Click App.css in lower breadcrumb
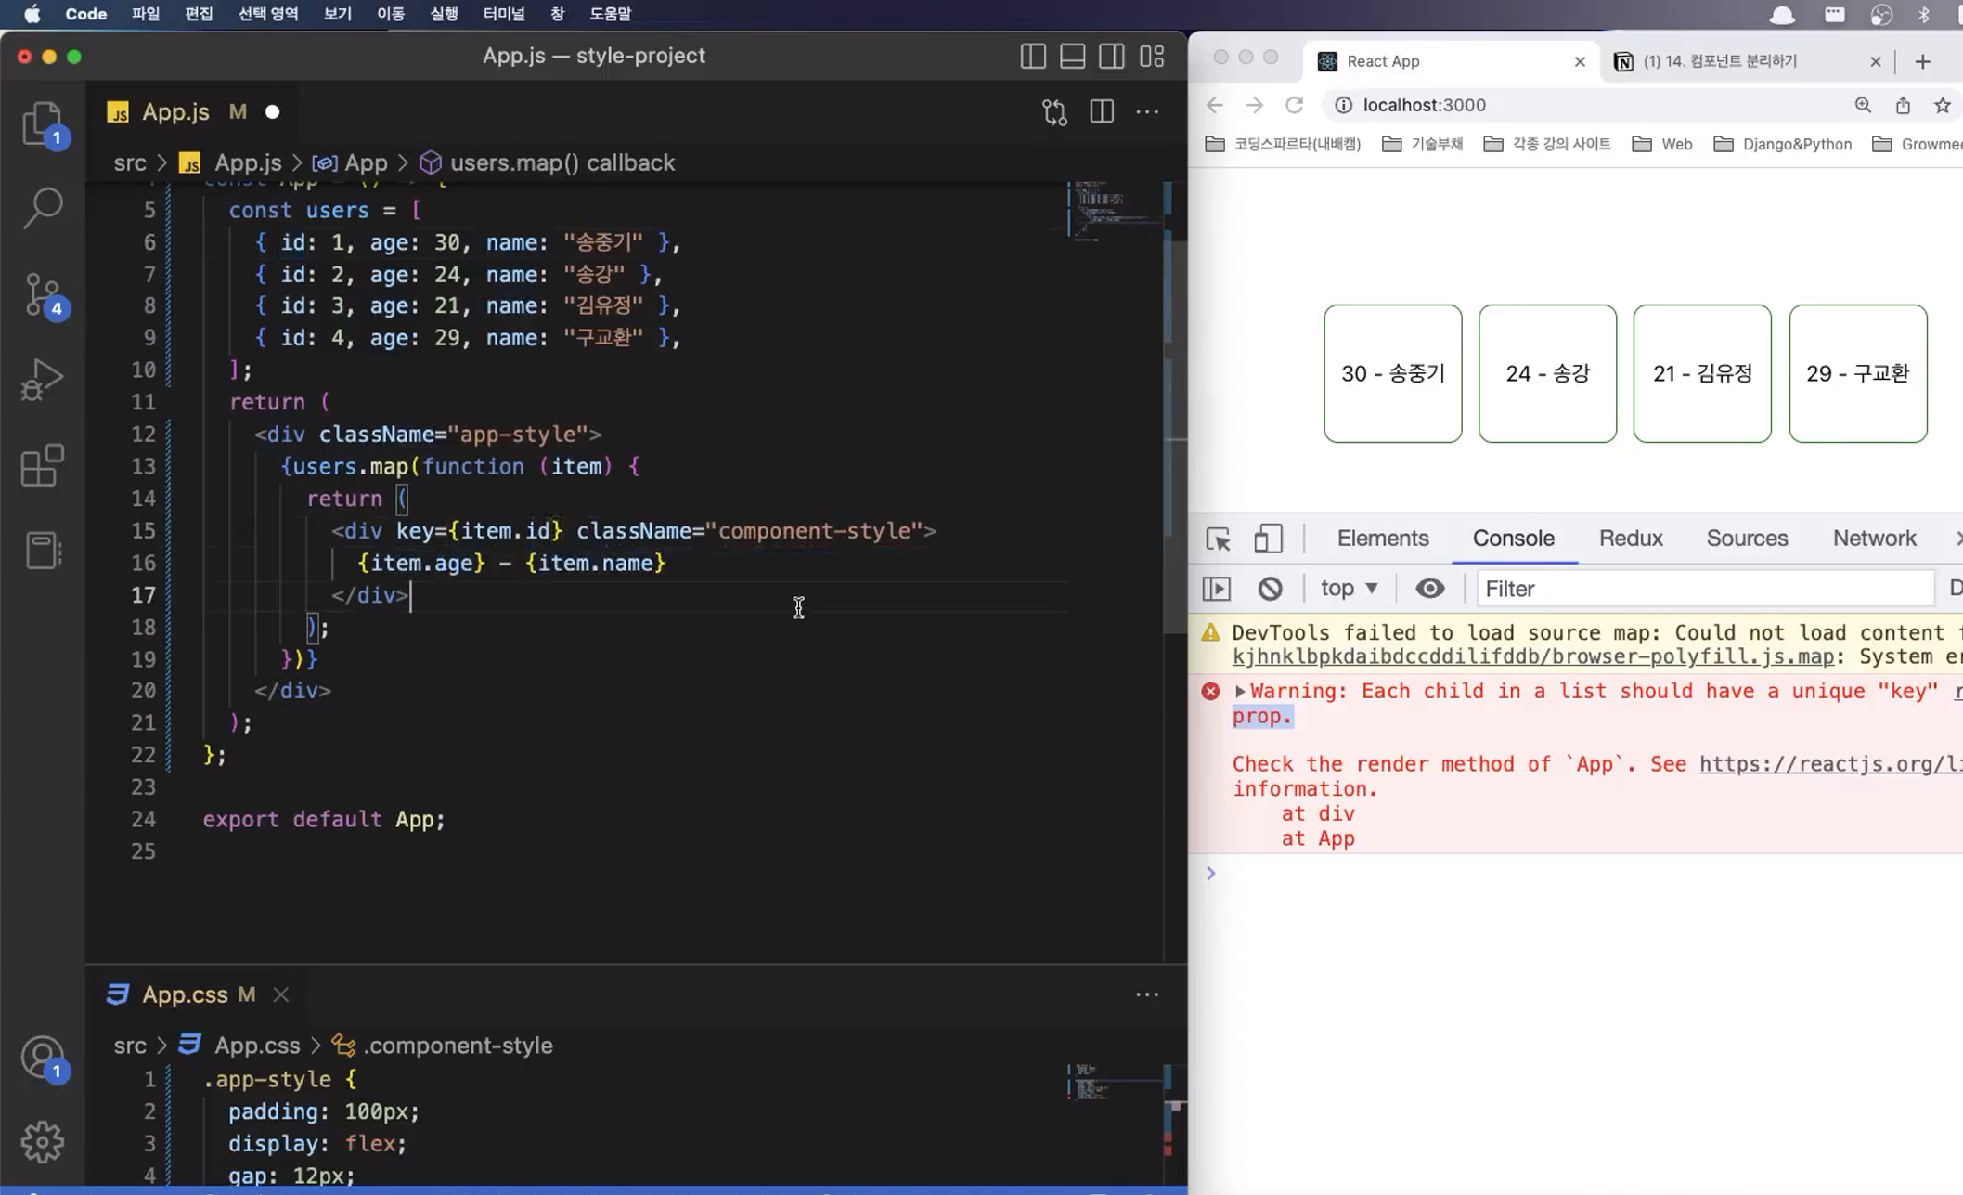 [x=257, y=1046]
